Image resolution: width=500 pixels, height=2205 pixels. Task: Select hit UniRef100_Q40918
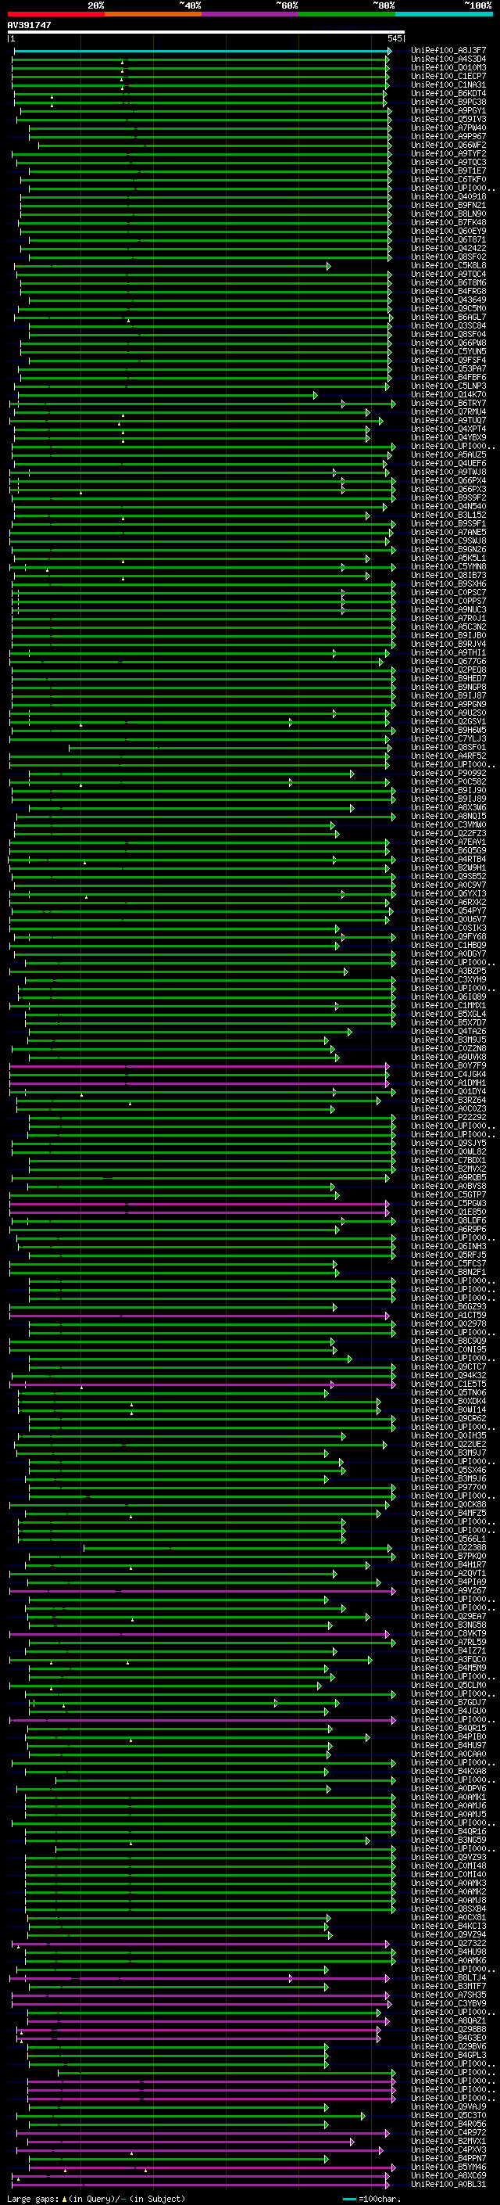click(448, 197)
